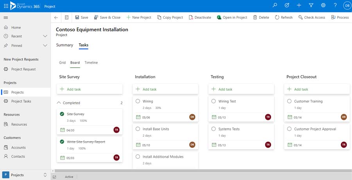This screenshot has width=352, height=180.
Task: Click Add task under Installation
Action: point(149,89)
